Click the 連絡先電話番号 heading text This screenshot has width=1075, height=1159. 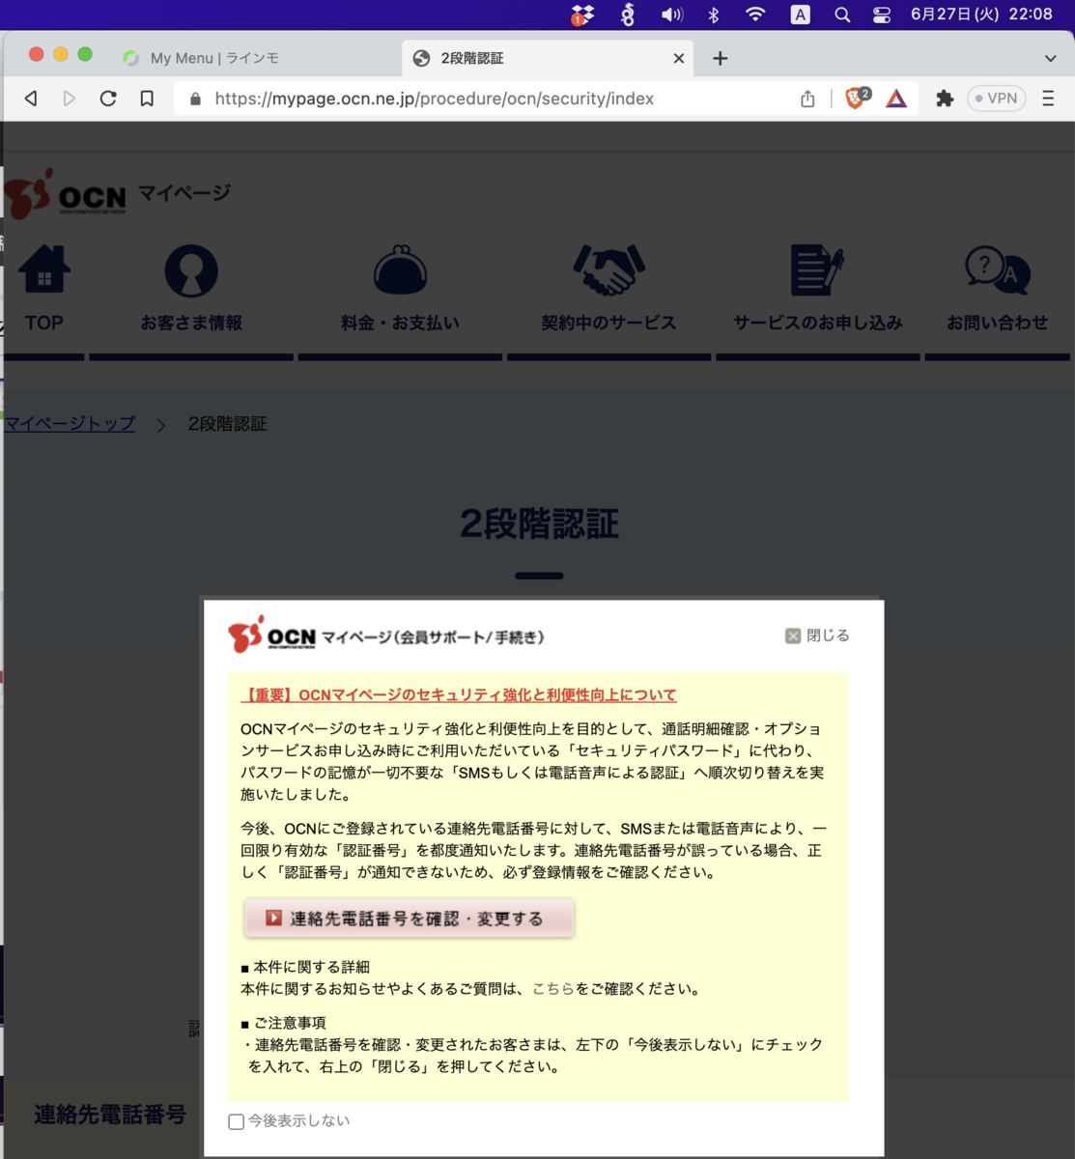(110, 1115)
